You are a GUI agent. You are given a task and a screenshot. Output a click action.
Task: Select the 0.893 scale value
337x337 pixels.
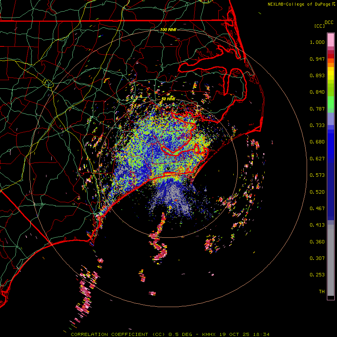[317, 75]
